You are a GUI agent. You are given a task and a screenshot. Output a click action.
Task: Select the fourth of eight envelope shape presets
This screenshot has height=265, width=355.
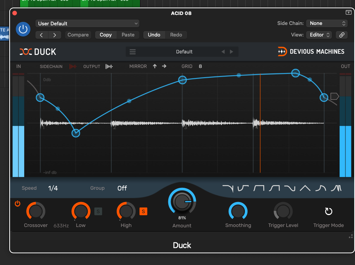point(275,188)
